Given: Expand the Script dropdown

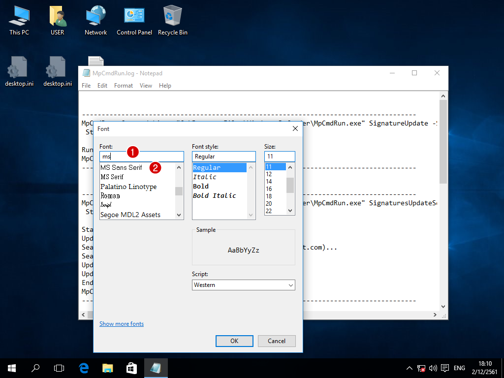Looking at the screenshot, I should (243, 285).
